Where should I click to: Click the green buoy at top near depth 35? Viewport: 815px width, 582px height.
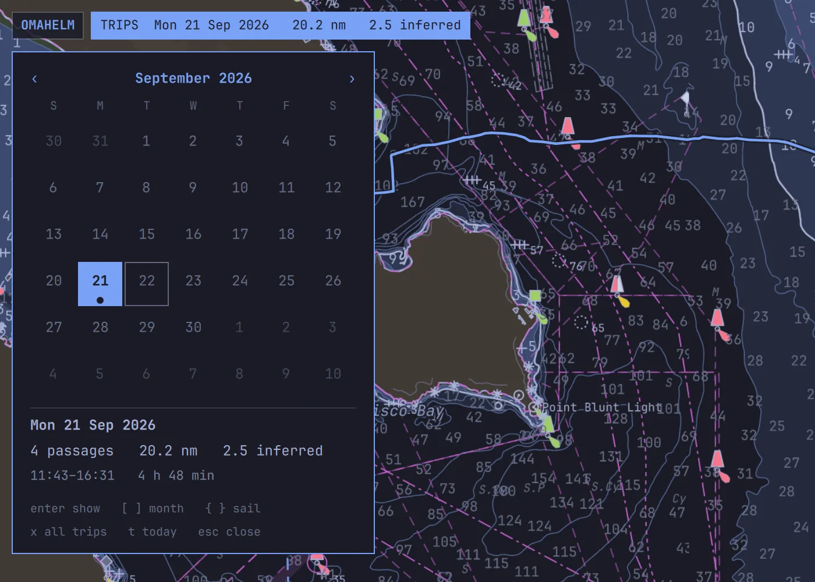(x=524, y=17)
